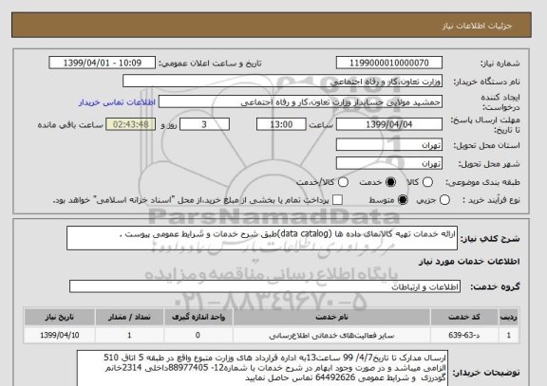Click the delivery province field تهران
This screenshot has width=547, height=386.
tap(389, 145)
